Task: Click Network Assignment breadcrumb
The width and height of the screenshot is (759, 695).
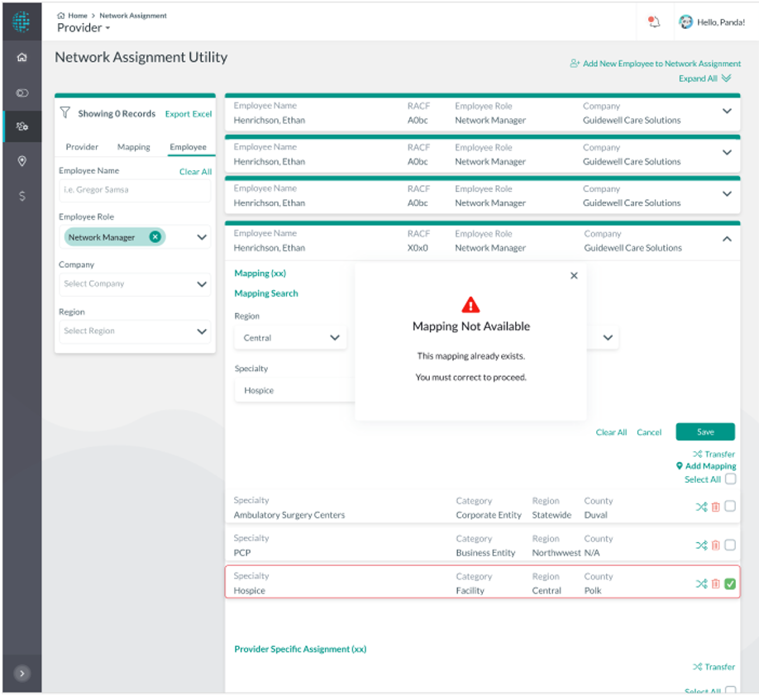Action: click(x=133, y=16)
